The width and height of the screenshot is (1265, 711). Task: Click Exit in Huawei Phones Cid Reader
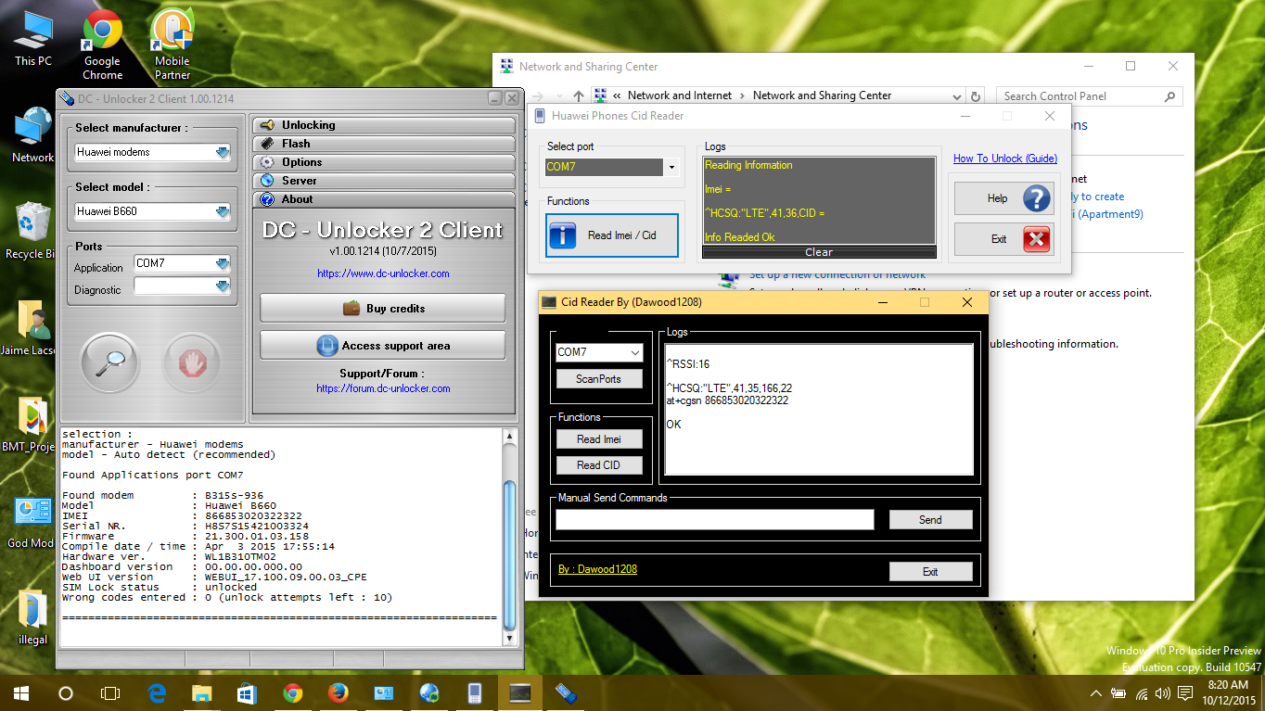[1005, 239]
